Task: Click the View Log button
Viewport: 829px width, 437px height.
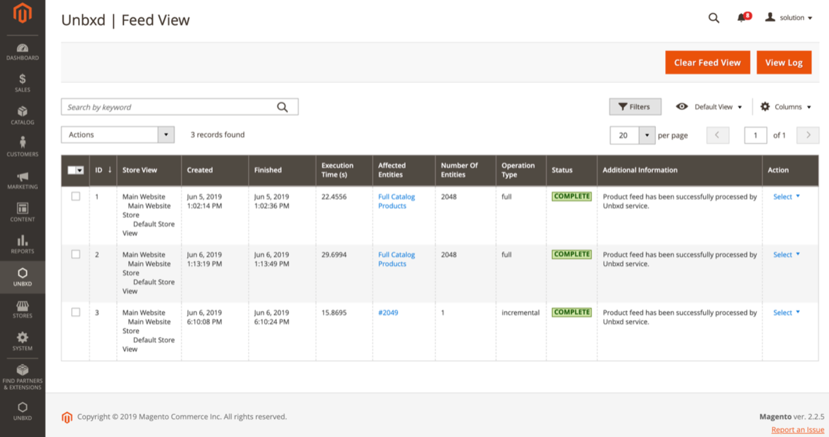Action: tap(784, 63)
